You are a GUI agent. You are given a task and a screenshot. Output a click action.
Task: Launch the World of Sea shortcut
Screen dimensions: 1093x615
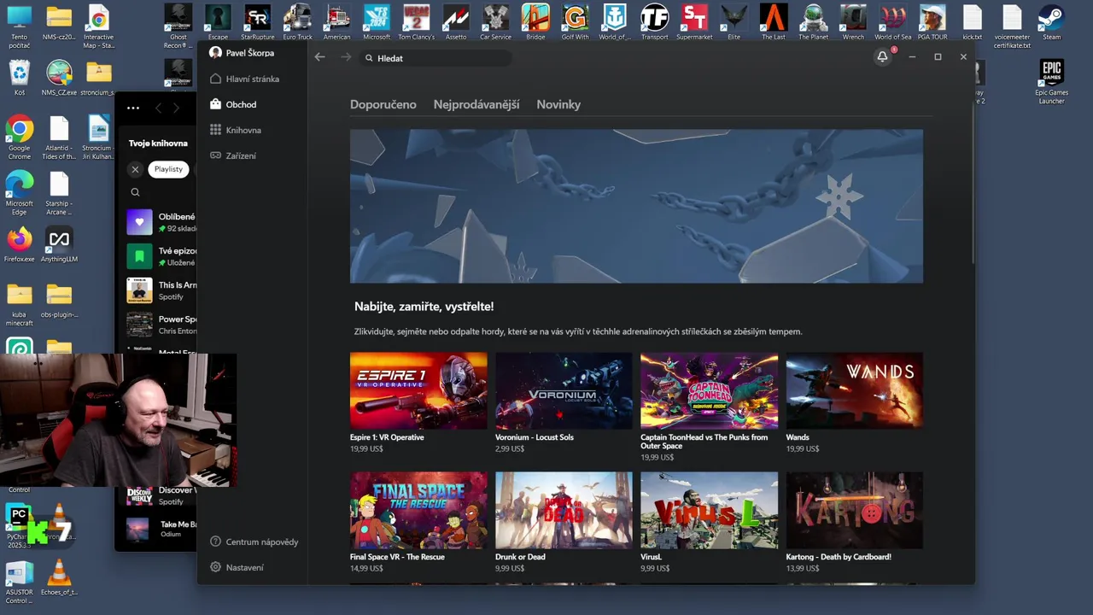[893, 22]
